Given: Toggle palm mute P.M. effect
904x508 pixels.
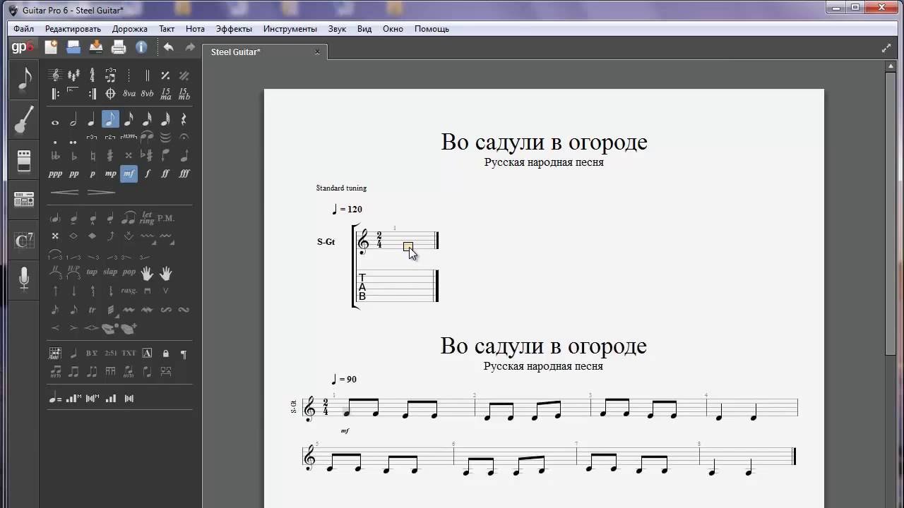Looking at the screenshot, I should point(166,218).
